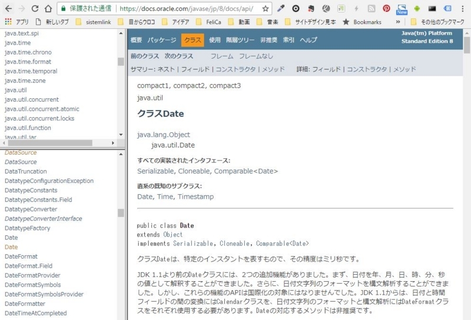Bookmark this page with the star icon
Screen dimensions: 471x320
(x=266, y=9)
